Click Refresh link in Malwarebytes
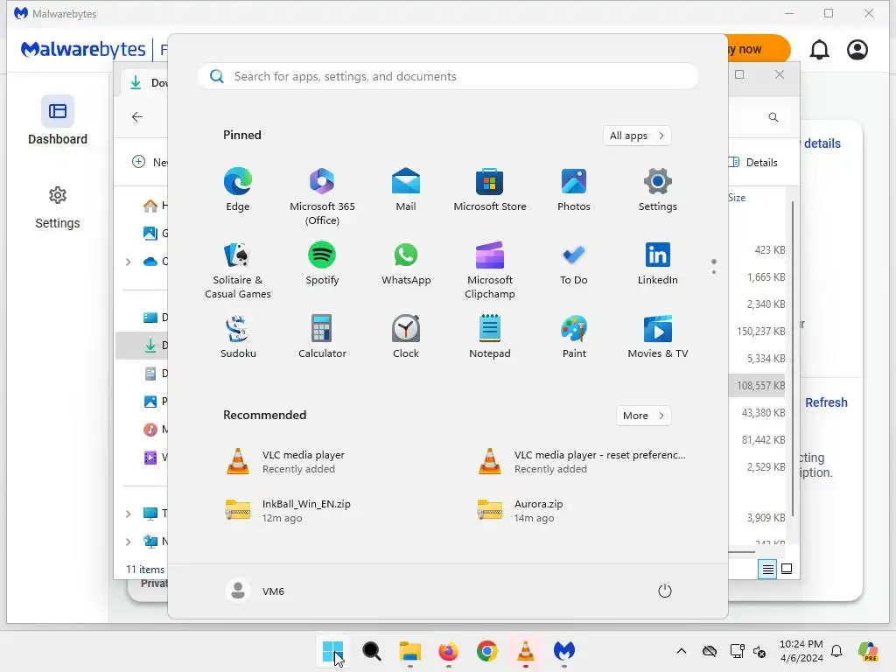This screenshot has width=896, height=672. [826, 402]
